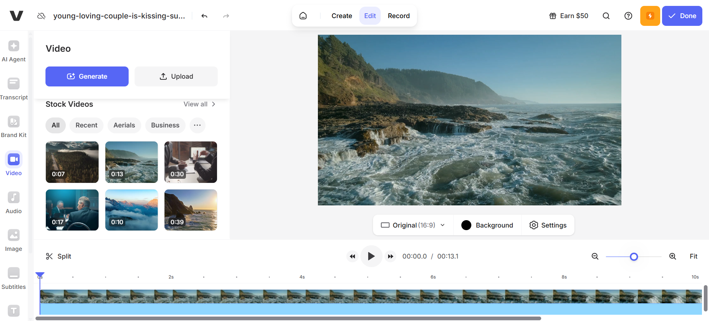Select the 0:13 coastal waves stock video
The width and height of the screenshot is (709, 321).
pyautogui.click(x=132, y=162)
